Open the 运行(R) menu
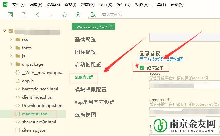The width and height of the screenshot is (220, 136). point(106,5)
